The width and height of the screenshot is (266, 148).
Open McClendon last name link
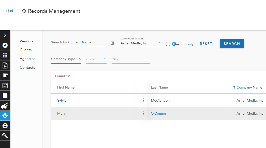160,100
